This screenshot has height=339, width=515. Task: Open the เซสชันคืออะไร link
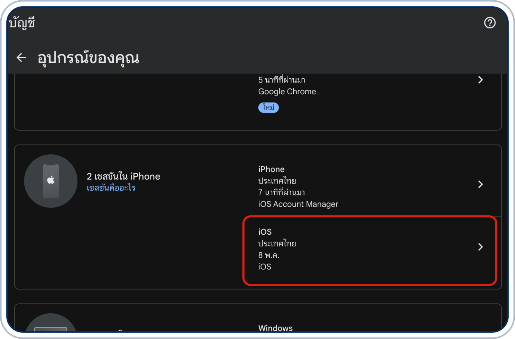111,188
